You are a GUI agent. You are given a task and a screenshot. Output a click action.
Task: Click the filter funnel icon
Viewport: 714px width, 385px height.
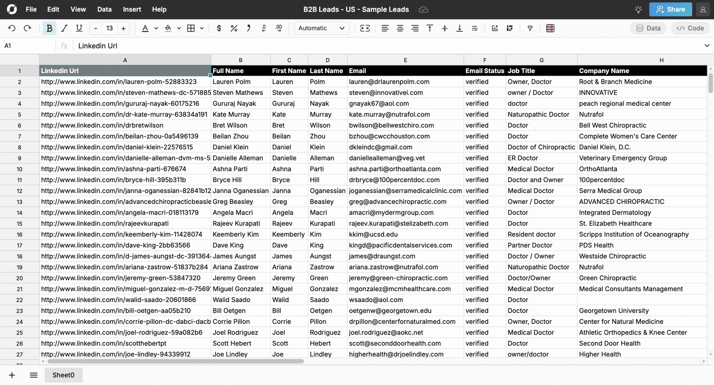coord(530,28)
